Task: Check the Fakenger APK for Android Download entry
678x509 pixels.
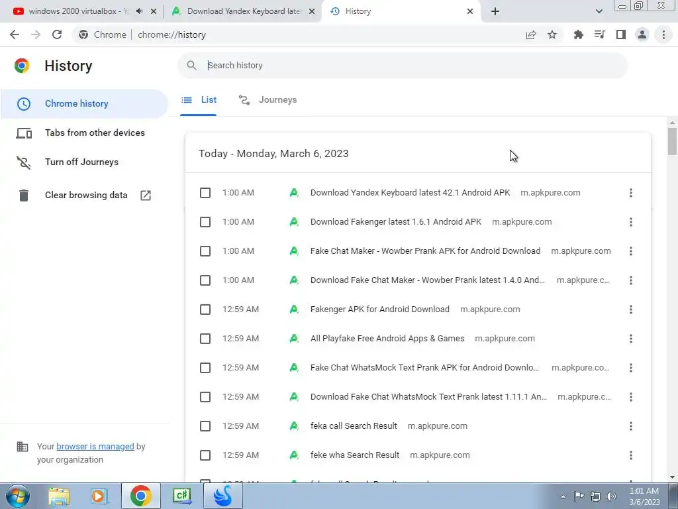Action: coord(205,310)
